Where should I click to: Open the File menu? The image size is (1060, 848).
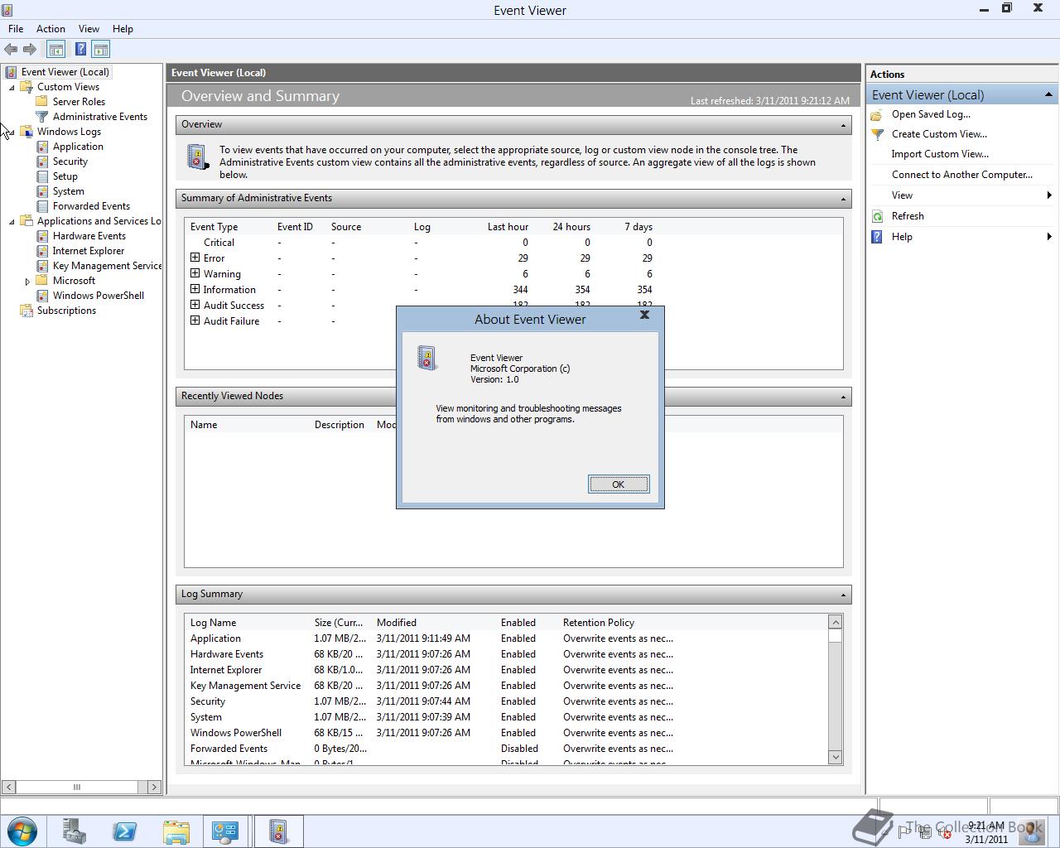(x=16, y=28)
